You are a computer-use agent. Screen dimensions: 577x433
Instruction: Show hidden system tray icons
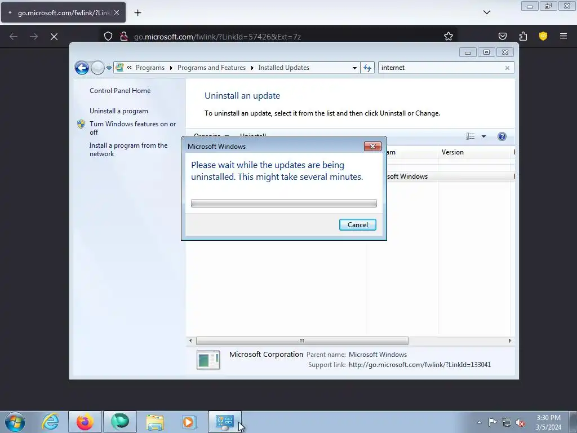479,422
